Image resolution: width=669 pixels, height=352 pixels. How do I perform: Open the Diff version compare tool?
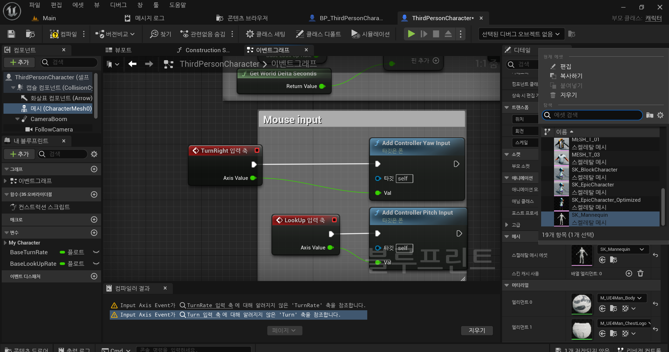(115, 34)
